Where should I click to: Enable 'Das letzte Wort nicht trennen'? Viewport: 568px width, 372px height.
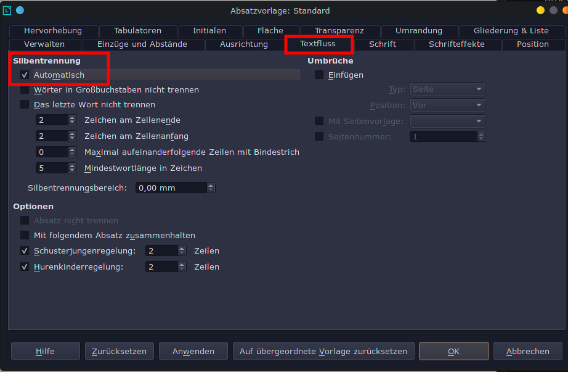tap(25, 104)
